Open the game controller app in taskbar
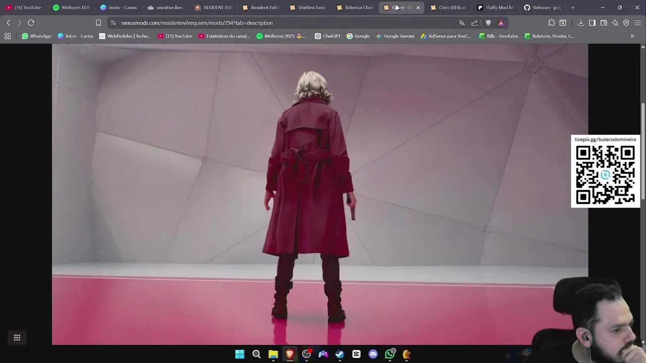The height and width of the screenshot is (363, 646). tap(323, 354)
